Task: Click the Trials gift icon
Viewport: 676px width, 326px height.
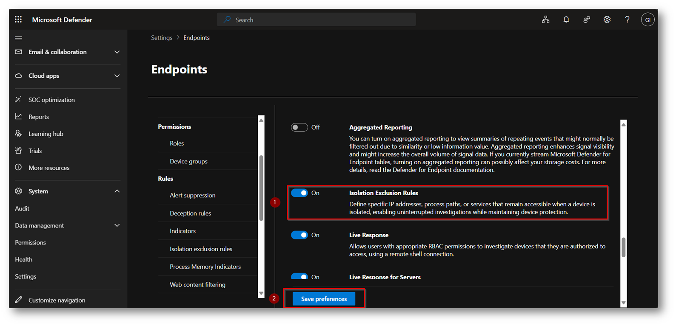Action: [18, 150]
